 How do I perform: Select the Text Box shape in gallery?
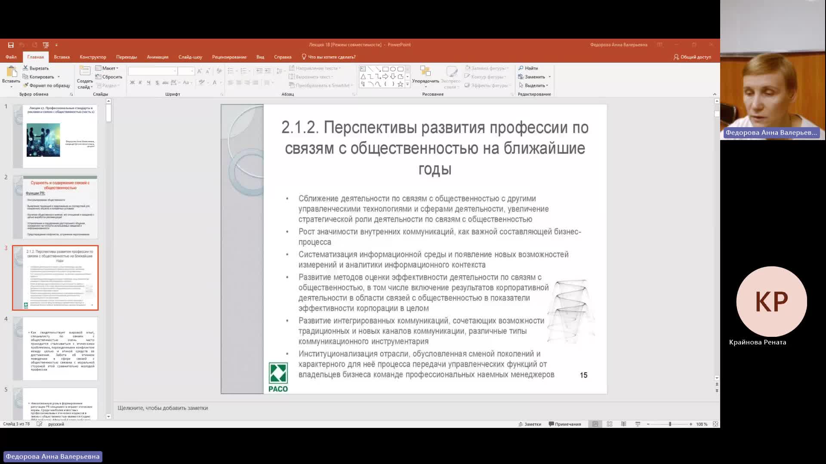(x=363, y=69)
